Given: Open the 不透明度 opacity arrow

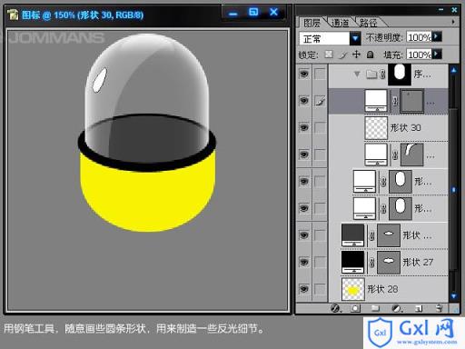Looking at the screenshot, I should (x=437, y=37).
